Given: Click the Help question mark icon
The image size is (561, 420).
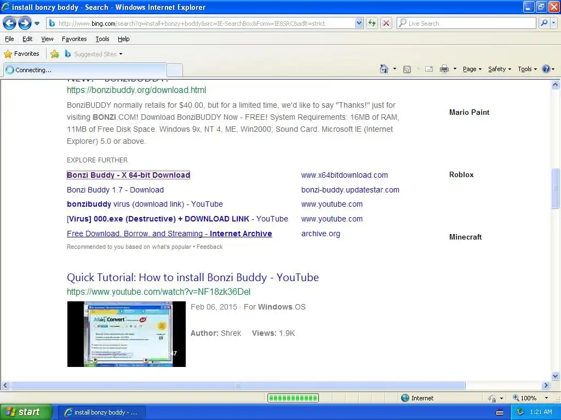Looking at the screenshot, I should pos(546,69).
